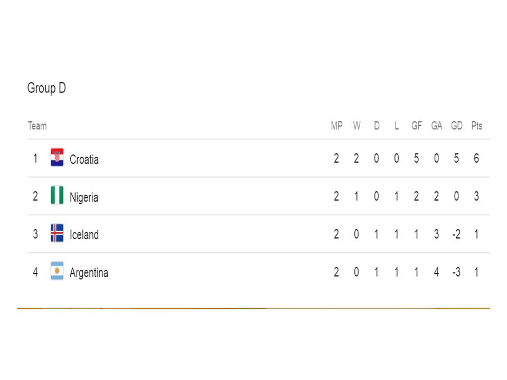This screenshot has height=380, width=507.
Task: Click the GA column header
Action: [x=437, y=126]
